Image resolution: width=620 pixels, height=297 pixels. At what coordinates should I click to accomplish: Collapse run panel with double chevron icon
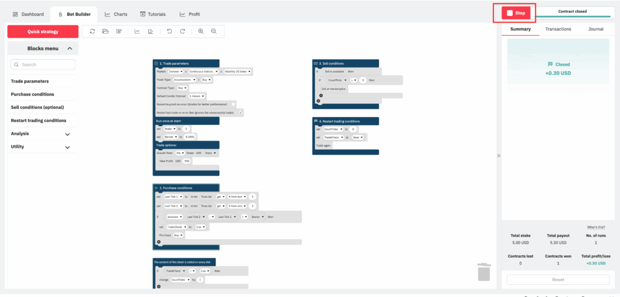(x=499, y=156)
